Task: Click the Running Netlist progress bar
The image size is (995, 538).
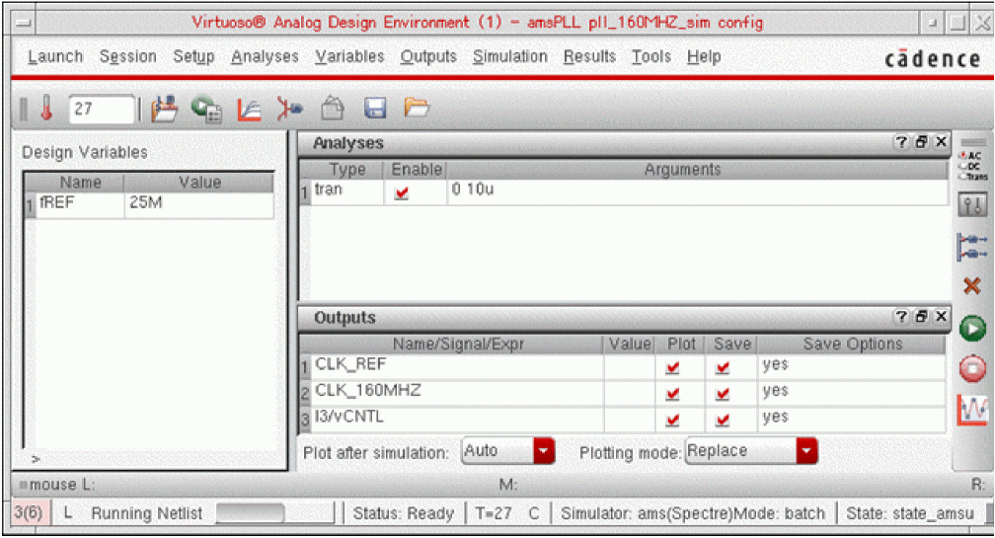Action: 274,512
